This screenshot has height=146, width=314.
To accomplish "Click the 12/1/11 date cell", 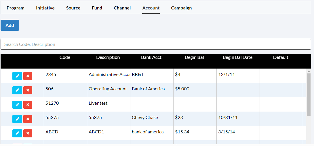I will coord(238,76).
